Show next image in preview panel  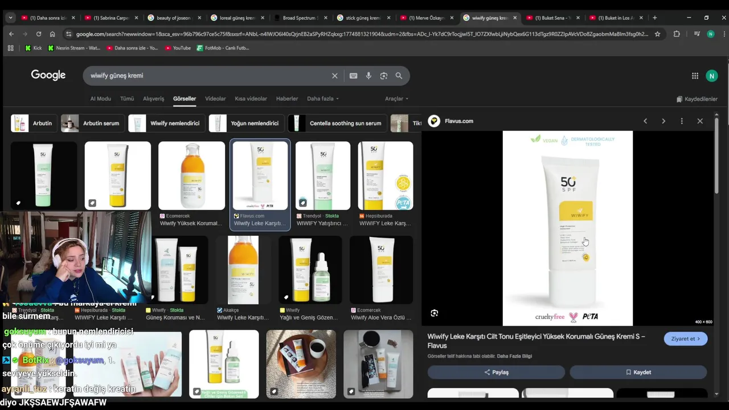(664, 121)
